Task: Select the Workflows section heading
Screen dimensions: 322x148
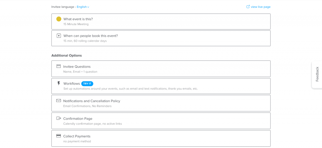Action: click(71, 84)
